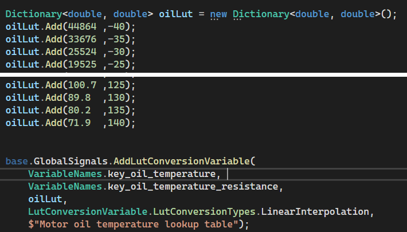This screenshot has width=407, height=232.
Task: Click the "new" keyword in the dictionary declaration
Action: point(218,14)
